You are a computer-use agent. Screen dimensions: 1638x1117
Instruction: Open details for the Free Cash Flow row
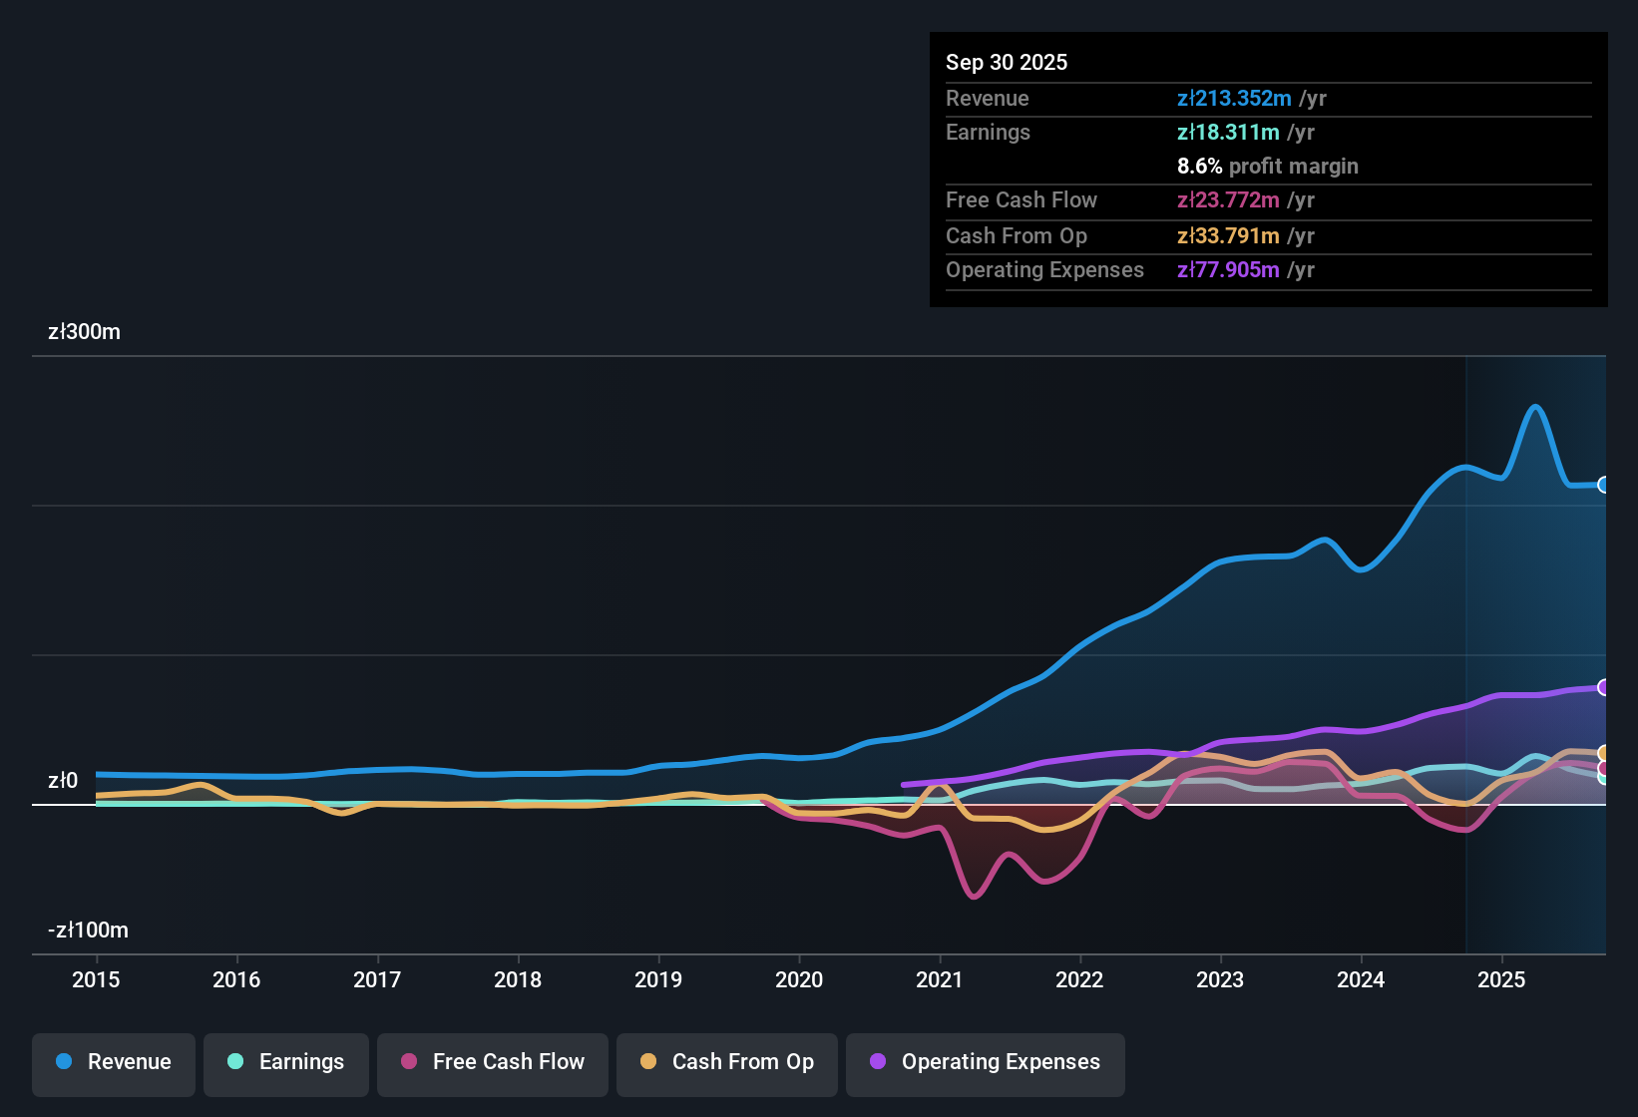tap(1022, 200)
